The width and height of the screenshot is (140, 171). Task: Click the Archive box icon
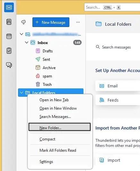pos(38,67)
